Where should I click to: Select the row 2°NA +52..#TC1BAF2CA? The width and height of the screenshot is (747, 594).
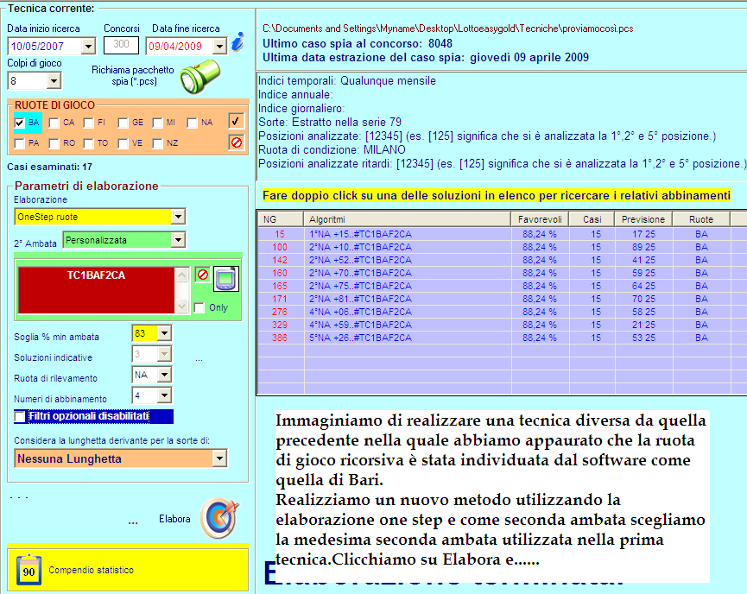click(502, 260)
